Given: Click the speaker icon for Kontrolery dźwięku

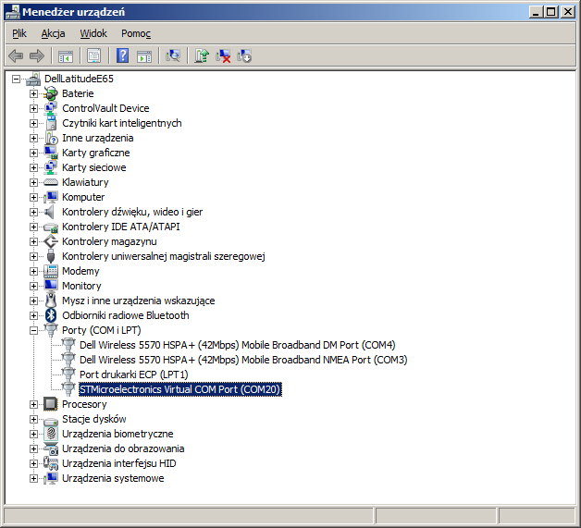Looking at the screenshot, I should (50, 212).
